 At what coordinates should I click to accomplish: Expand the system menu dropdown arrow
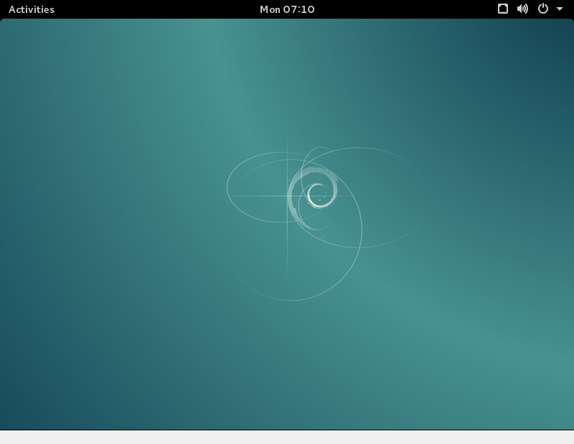[x=560, y=9]
